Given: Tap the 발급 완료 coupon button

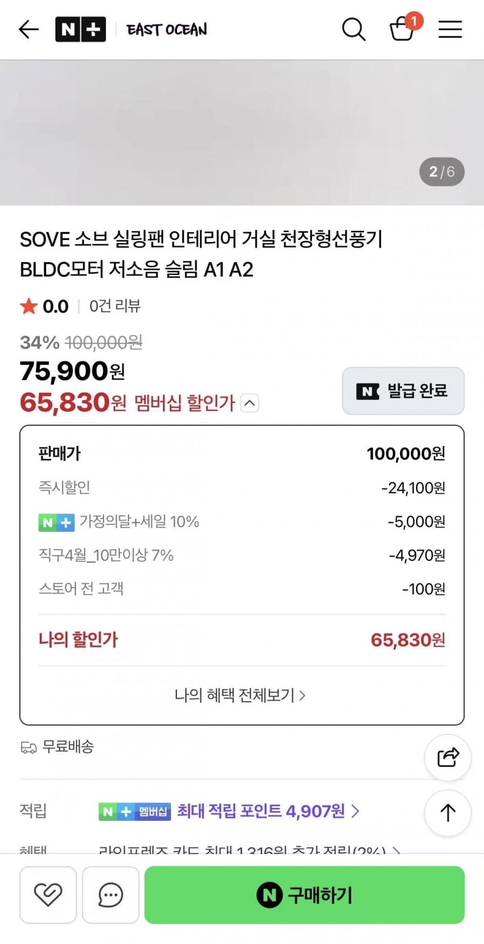Looking at the screenshot, I should [x=403, y=391].
